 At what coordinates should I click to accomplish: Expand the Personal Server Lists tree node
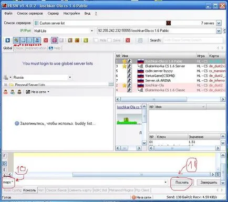[x=5, y=85]
